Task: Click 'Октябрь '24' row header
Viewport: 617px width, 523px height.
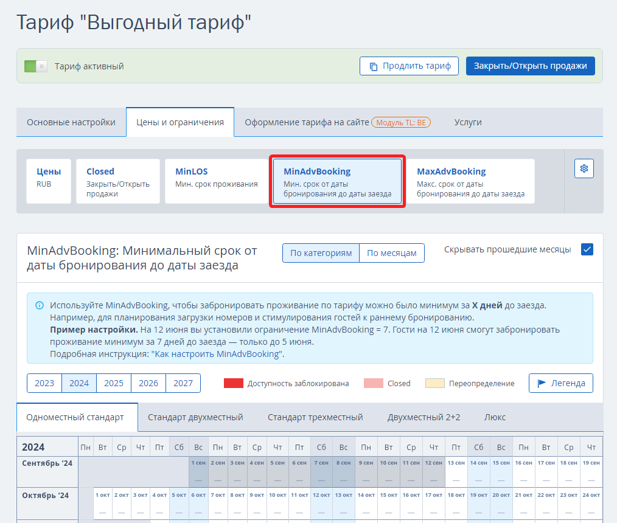Action: pyautogui.click(x=47, y=504)
